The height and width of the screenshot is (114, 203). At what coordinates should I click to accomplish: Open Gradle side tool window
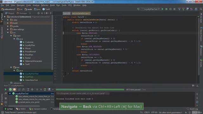(x=201, y=63)
